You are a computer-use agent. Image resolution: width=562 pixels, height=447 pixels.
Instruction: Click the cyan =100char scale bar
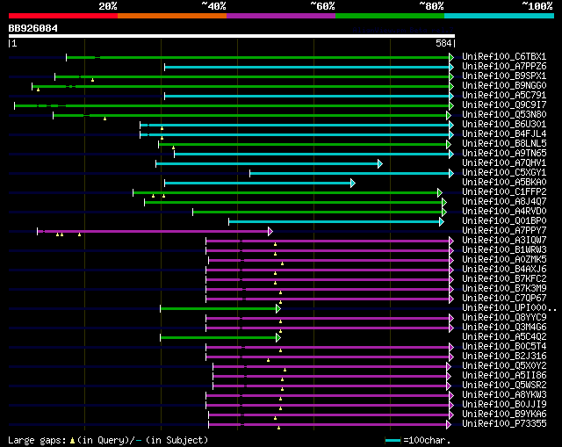coord(393,441)
